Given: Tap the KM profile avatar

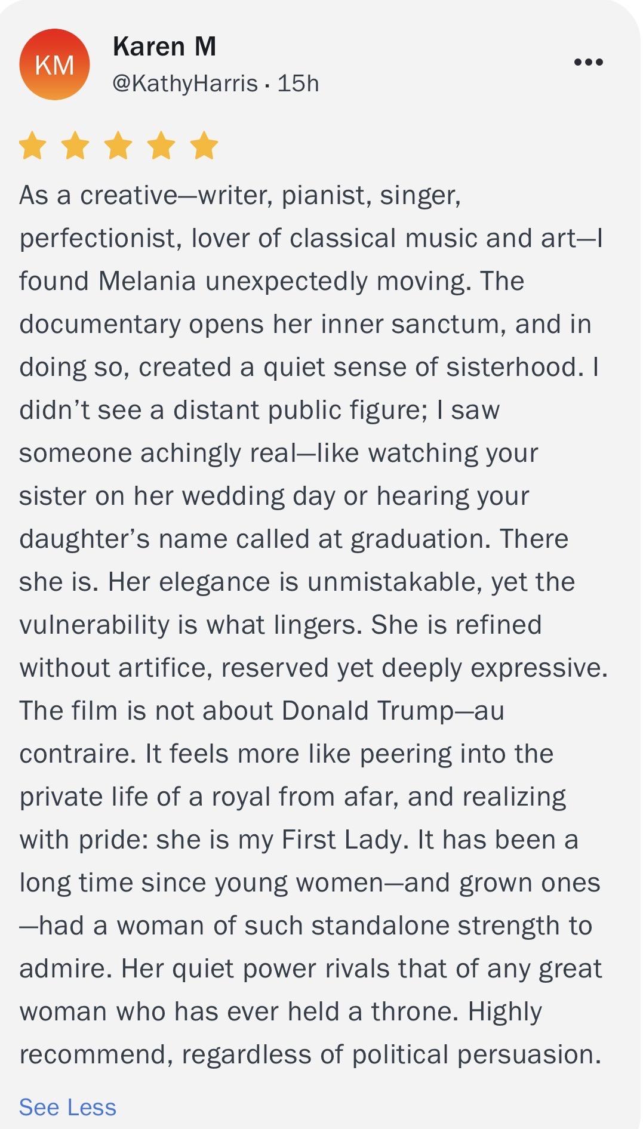Looking at the screenshot, I should [54, 64].
